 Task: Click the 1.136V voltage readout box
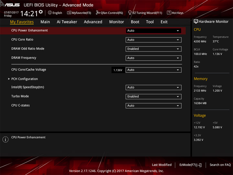click(118, 70)
